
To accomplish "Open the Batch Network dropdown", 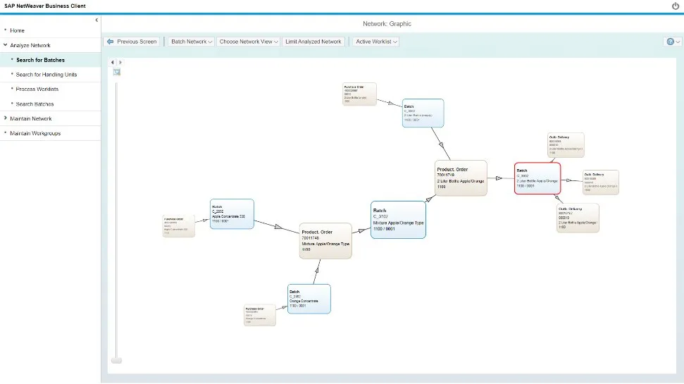I will point(192,42).
